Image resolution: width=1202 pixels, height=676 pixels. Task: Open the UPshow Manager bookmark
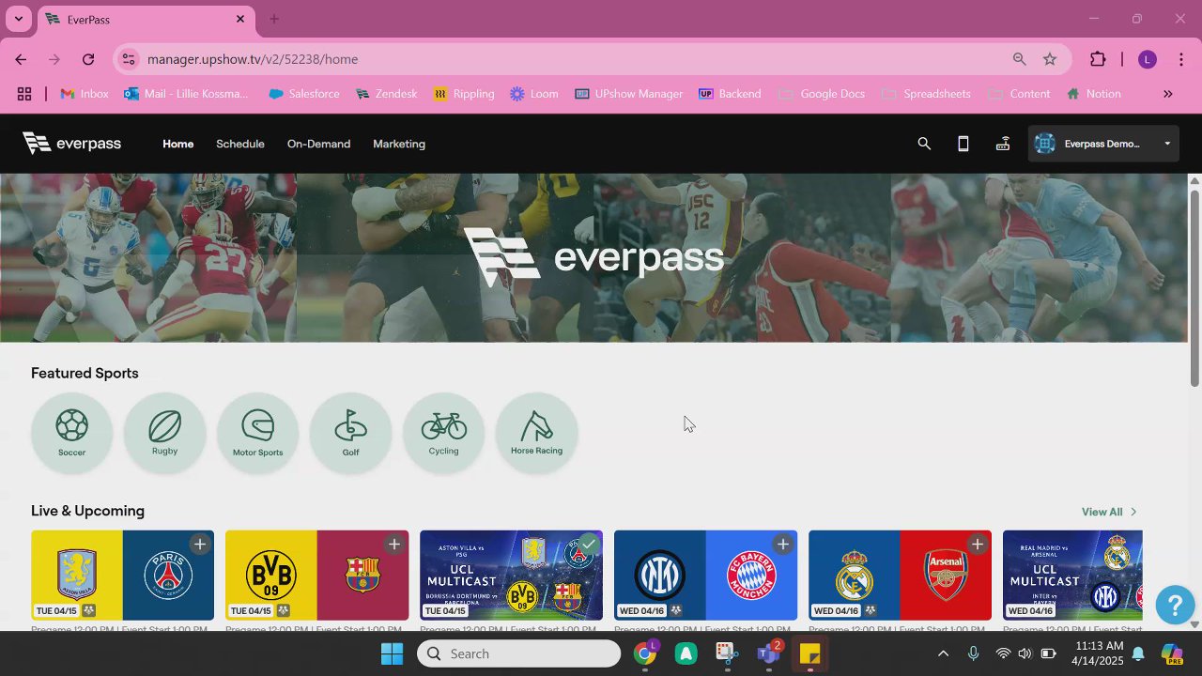click(x=629, y=94)
